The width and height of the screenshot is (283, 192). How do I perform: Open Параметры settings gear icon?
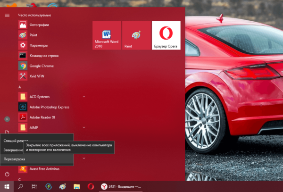point(23,45)
